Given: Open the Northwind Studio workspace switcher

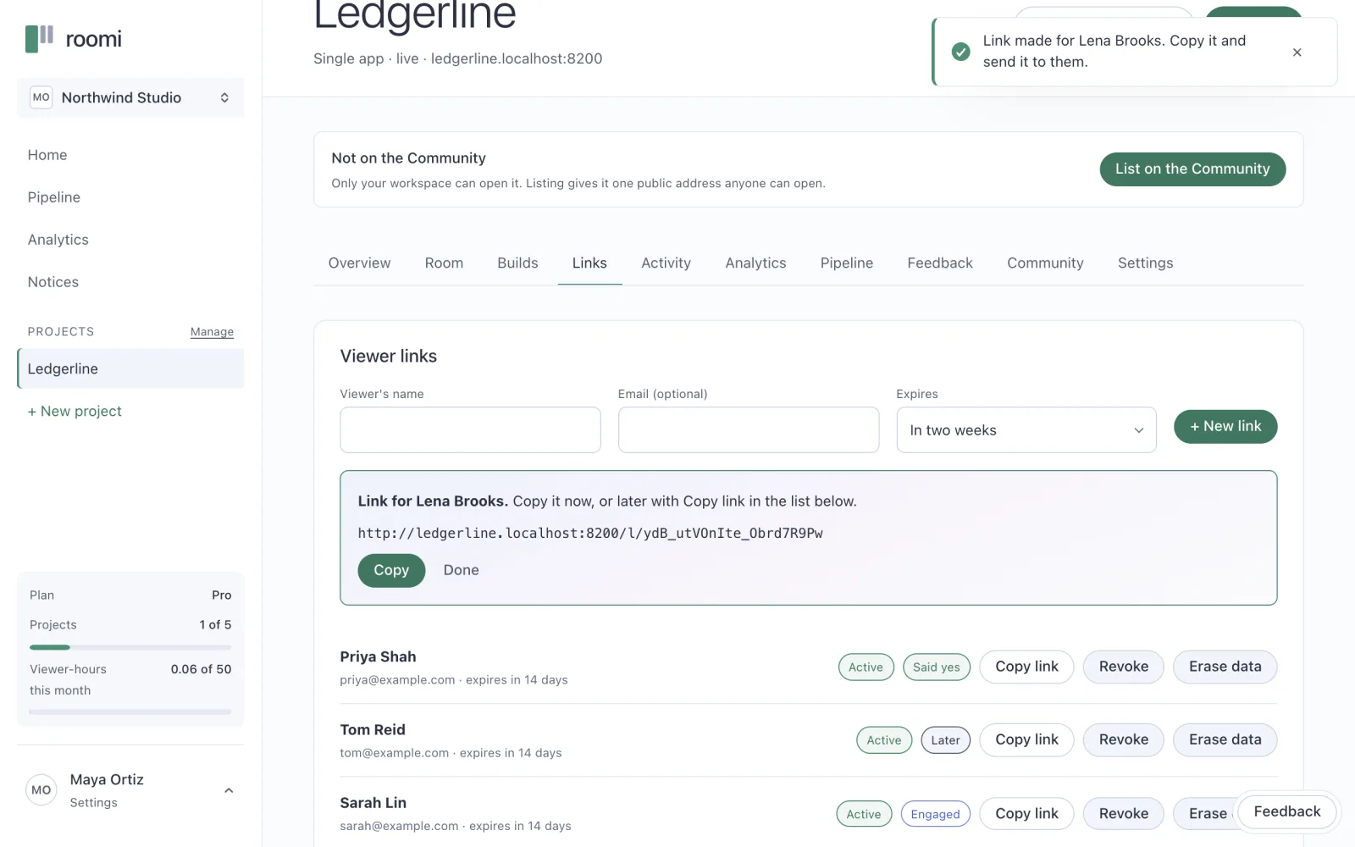Looking at the screenshot, I should (x=130, y=97).
